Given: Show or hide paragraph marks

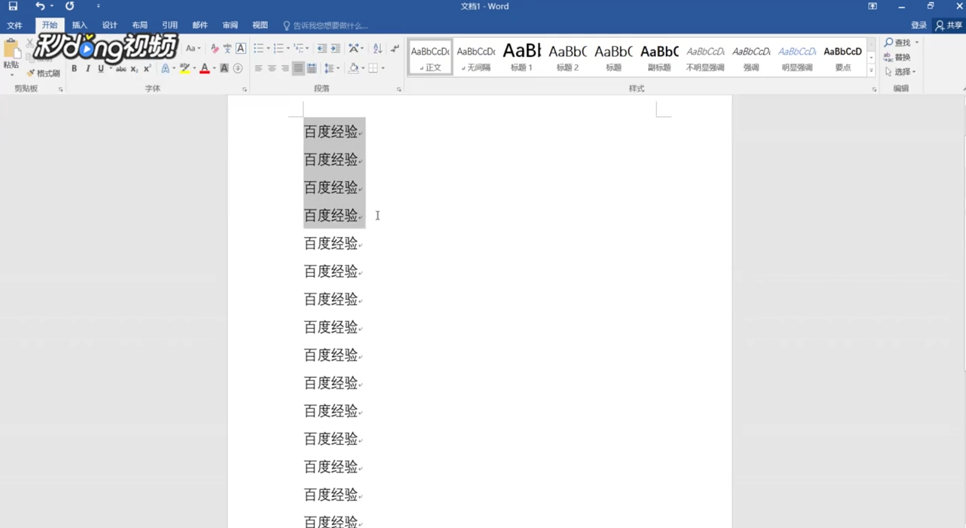Looking at the screenshot, I should click(395, 49).
